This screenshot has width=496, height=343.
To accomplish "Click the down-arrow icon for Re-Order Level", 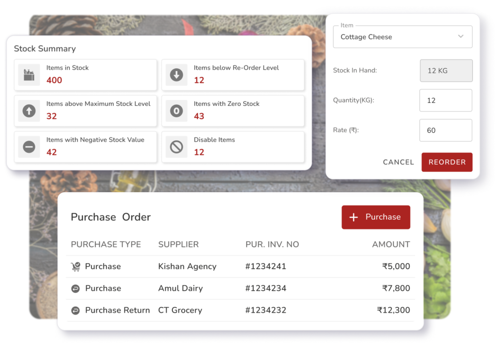I will [176, 75].
